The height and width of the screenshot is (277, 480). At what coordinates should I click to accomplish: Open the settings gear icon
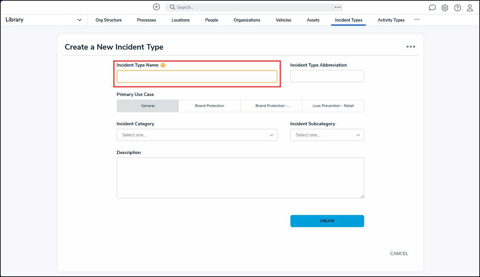coord(445,8)
